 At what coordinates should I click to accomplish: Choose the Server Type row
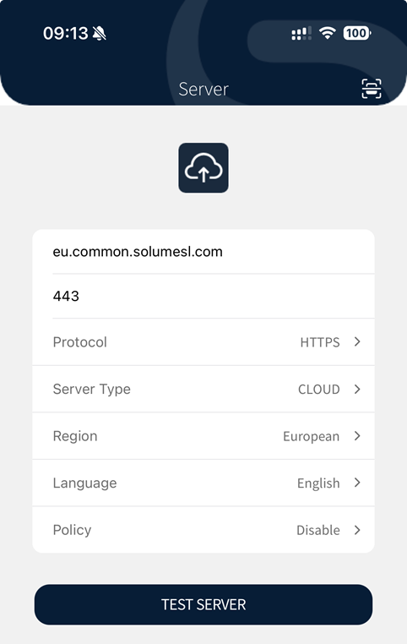tap(203, 389)
